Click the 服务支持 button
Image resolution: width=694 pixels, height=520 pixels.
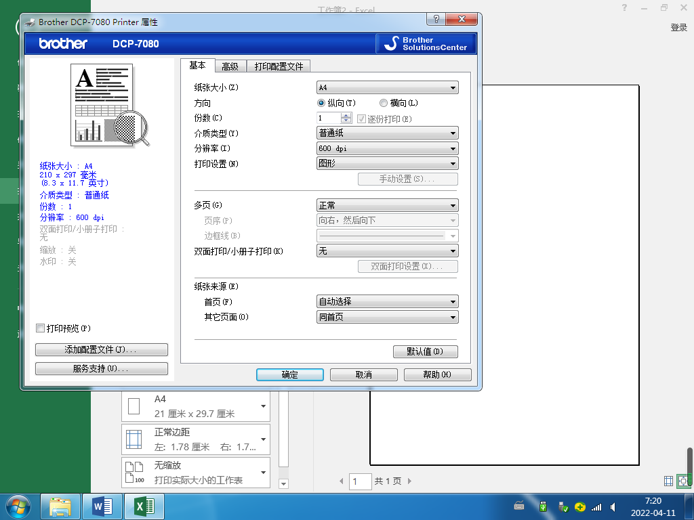[102, 369]
